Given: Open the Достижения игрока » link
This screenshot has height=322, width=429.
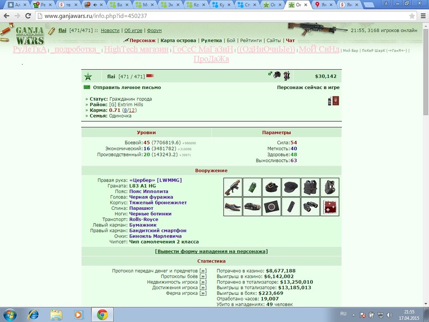Looking at the screenshot, I should coord(203,287).
